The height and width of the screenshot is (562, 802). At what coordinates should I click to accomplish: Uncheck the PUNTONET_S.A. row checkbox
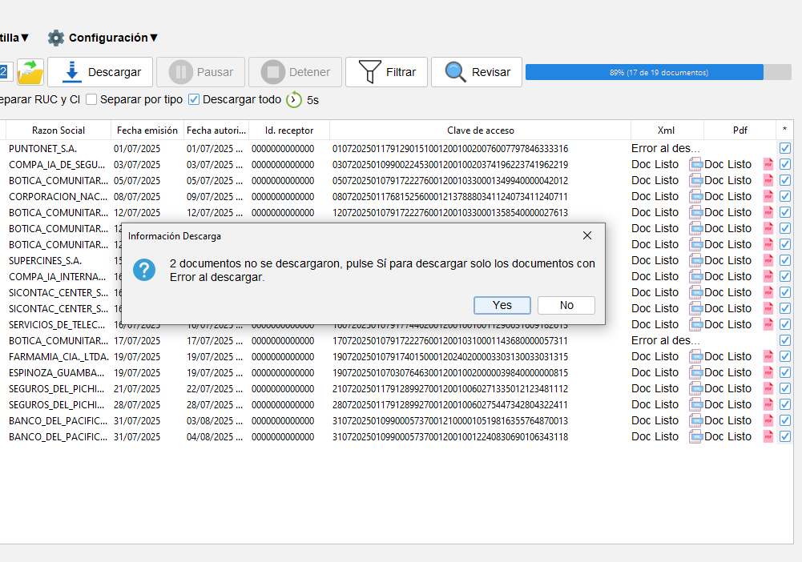[785, 148]
